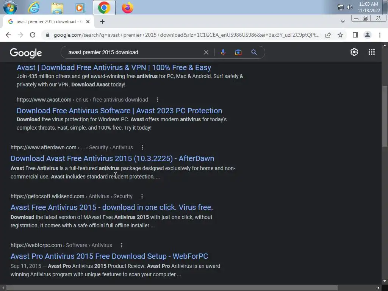Open more options for the avast.com result

click(157, 100)
